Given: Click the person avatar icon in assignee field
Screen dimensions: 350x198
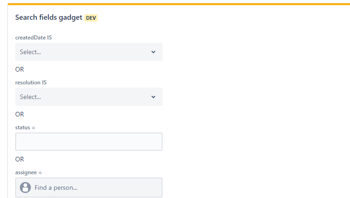Looking at the screenshot, I should (x=25, y=187).
